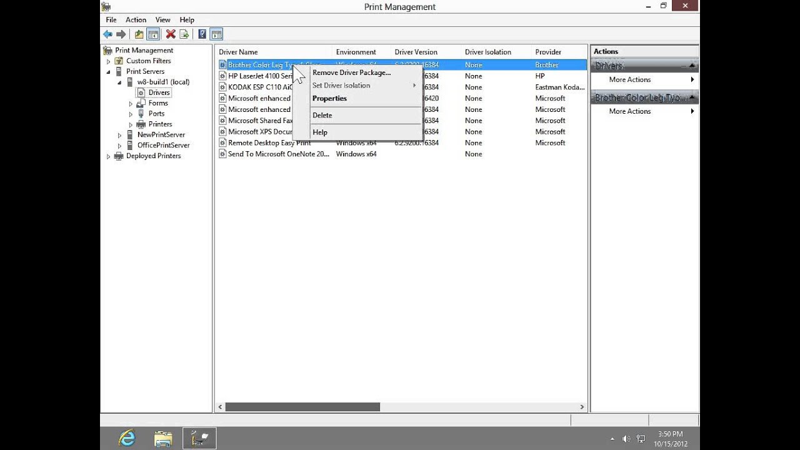This screenshot has width=800, height=450.
Task: Click the Back arrow toolbar icon
Action: pos(107,34)
